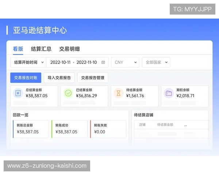The image size is (219, 175).
Task: Switch to the 结算汇总 tab
Action: [x=41, y=49]
